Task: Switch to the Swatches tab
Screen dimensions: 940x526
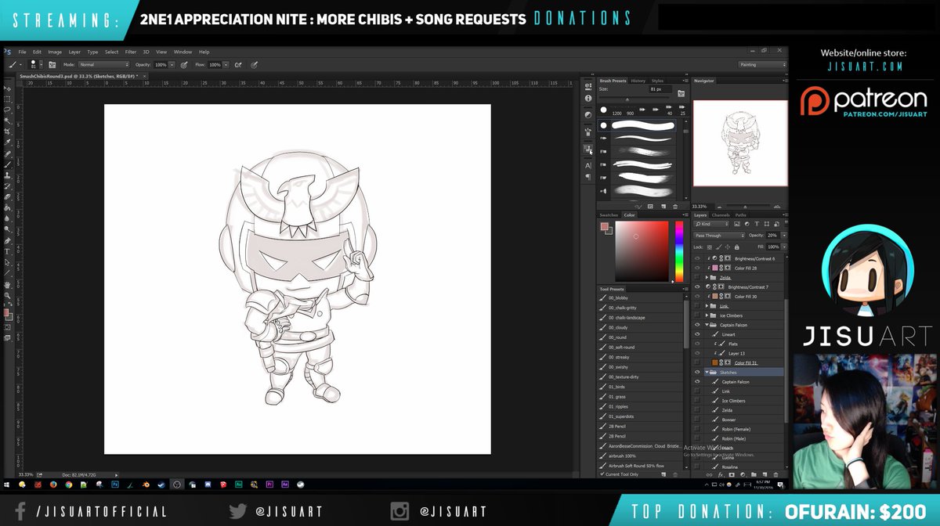Action: (x=609, y=214)
